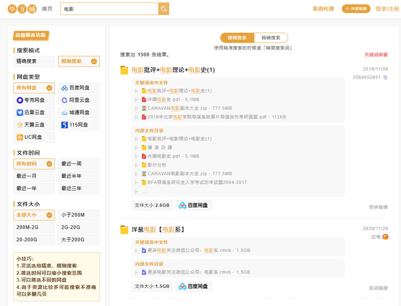This screenshot has width=401, height=306.
Task: Click the zip icon for CARAVAN电影剧本大全 in 关键词命中文件
Action: pyautogui.click(x=144, y=108)
